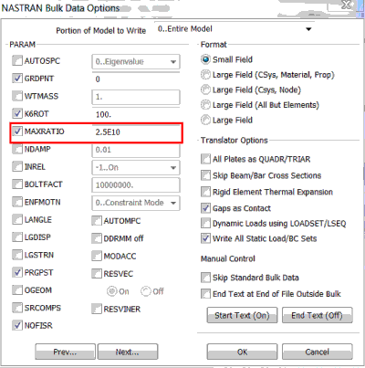
Task: Uncheck Write All Static Load/BC Sets
Action: pyautogui.click(x=205, y=238)
